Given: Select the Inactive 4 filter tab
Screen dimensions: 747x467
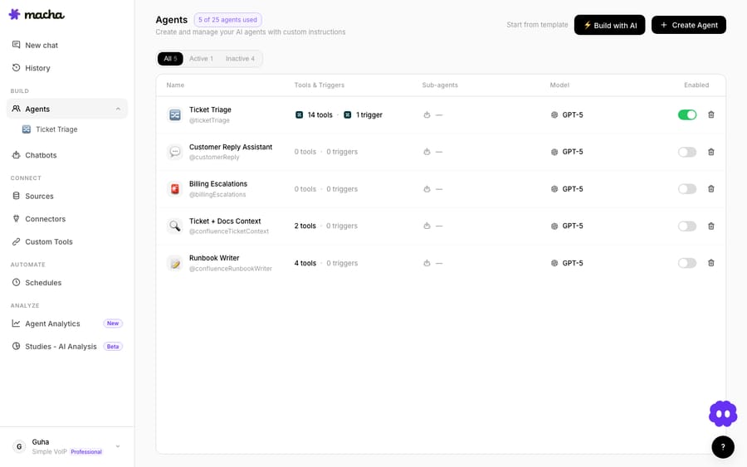Looking at the screenshot, I should [x=240, y=59].
